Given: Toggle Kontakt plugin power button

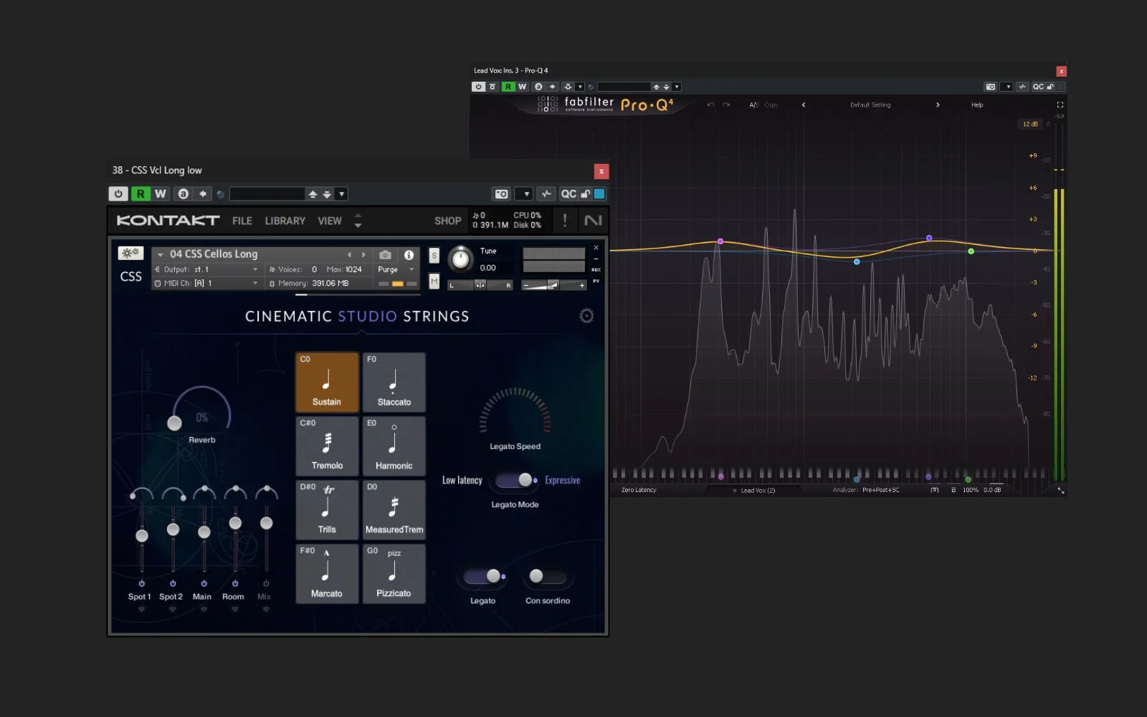Looking at the screenshot, I should (x=118, y=193).
